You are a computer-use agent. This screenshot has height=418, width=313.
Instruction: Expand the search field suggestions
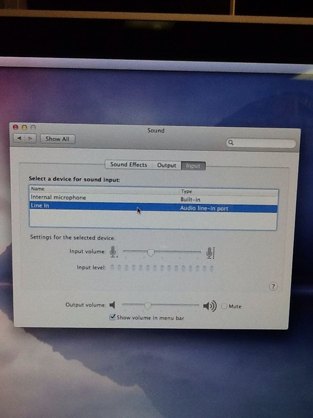(260, 143)
